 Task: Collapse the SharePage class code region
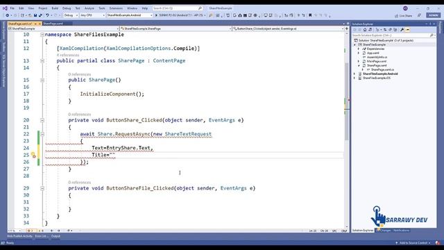[42, 60]
